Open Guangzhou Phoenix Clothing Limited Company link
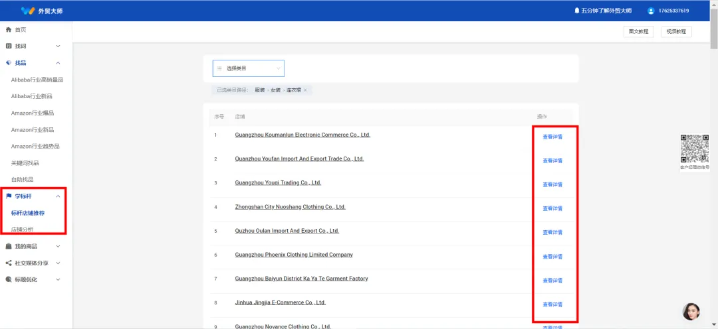This screenshot has height=329, width=718. pyautogui.click(x=294, y=255)
